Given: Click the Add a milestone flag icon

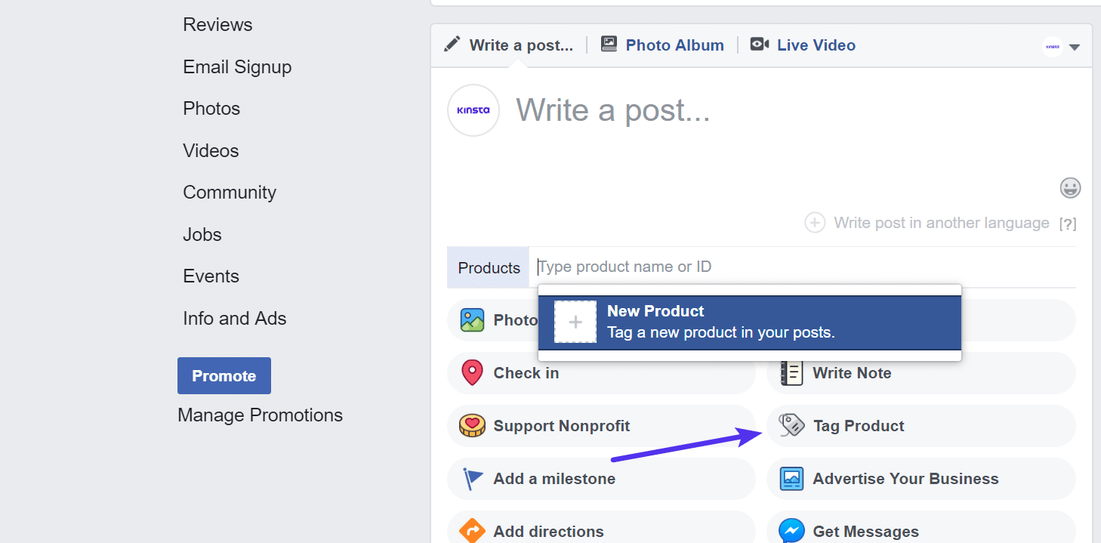Looking at the screenshot, I should pos(472,478).
